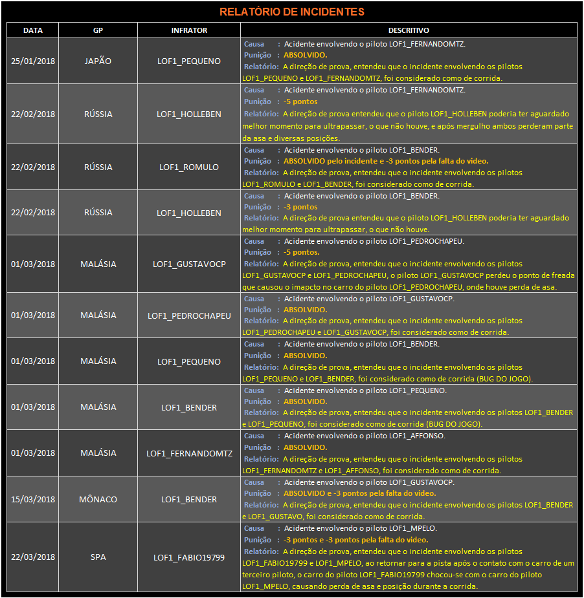This screenshot has width=584, height=598.
Task: Click the 'LOF1_PEQUENO e LOF1_BENDER' (BUG DO JOGO) line
Action: click(x=387, y=379)
